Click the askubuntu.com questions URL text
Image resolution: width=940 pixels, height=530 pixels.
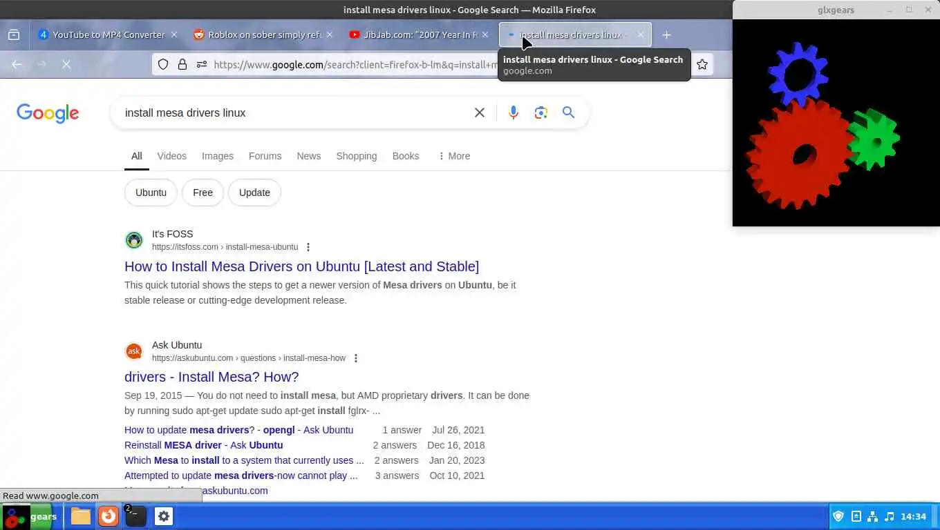click(x=249, y=358)
